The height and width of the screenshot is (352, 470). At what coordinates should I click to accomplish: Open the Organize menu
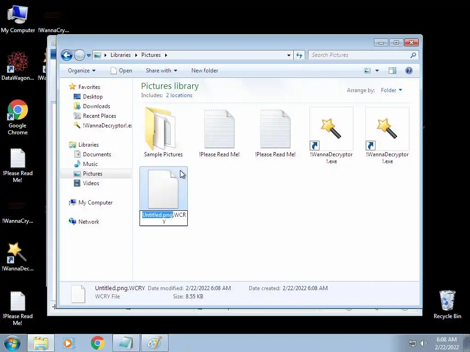point(82,71)
